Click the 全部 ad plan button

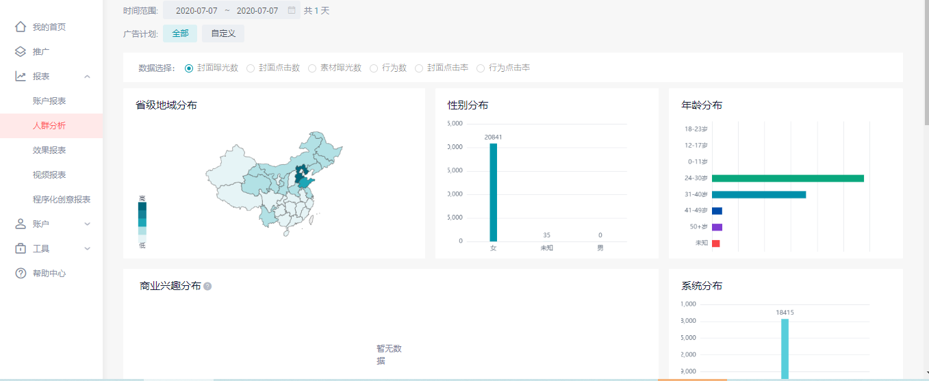(180, 33)
